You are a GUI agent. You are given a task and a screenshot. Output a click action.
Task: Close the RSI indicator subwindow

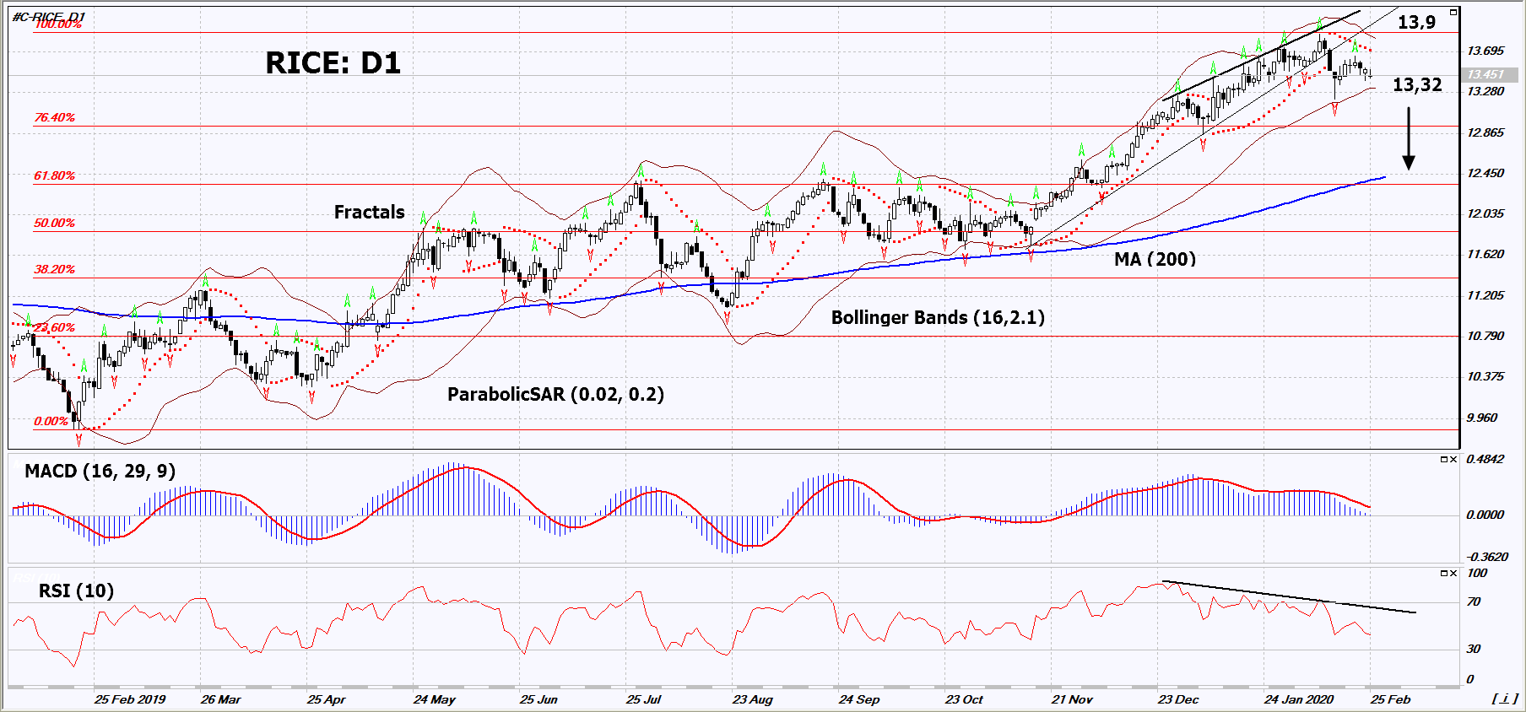(1453, 574)
